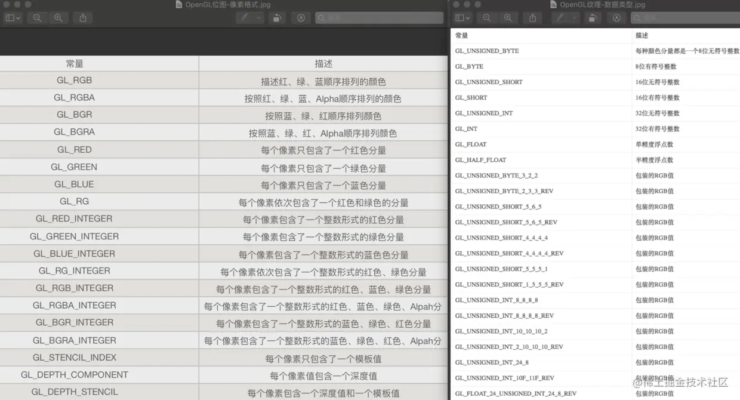Click OpenGL位图-像素格式.jpg window title

227,4
